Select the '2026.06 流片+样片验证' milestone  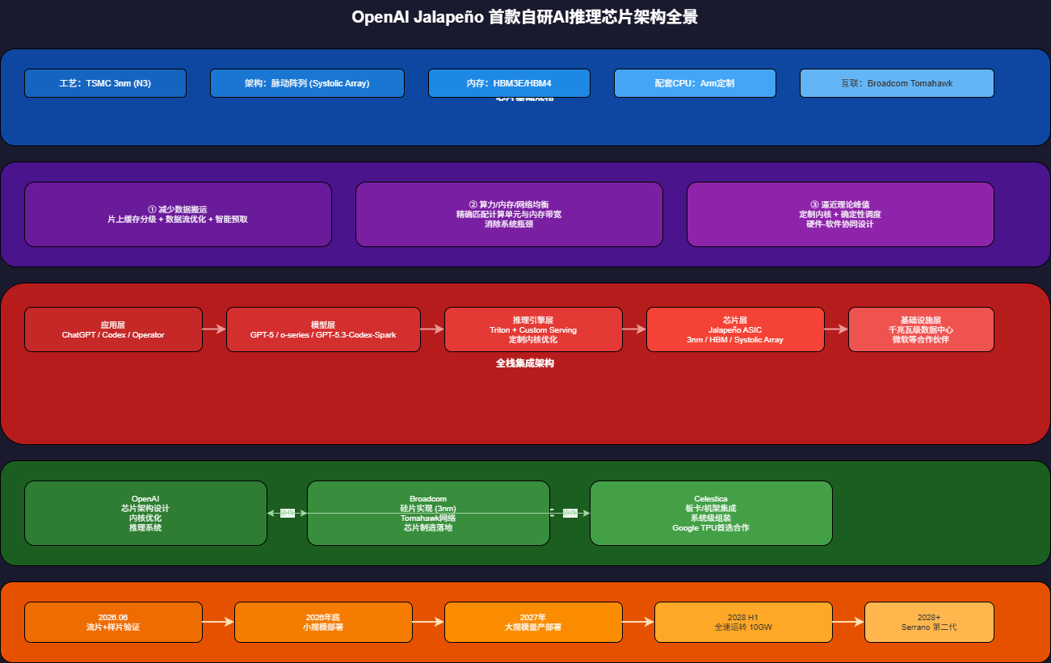coord(113,622)
